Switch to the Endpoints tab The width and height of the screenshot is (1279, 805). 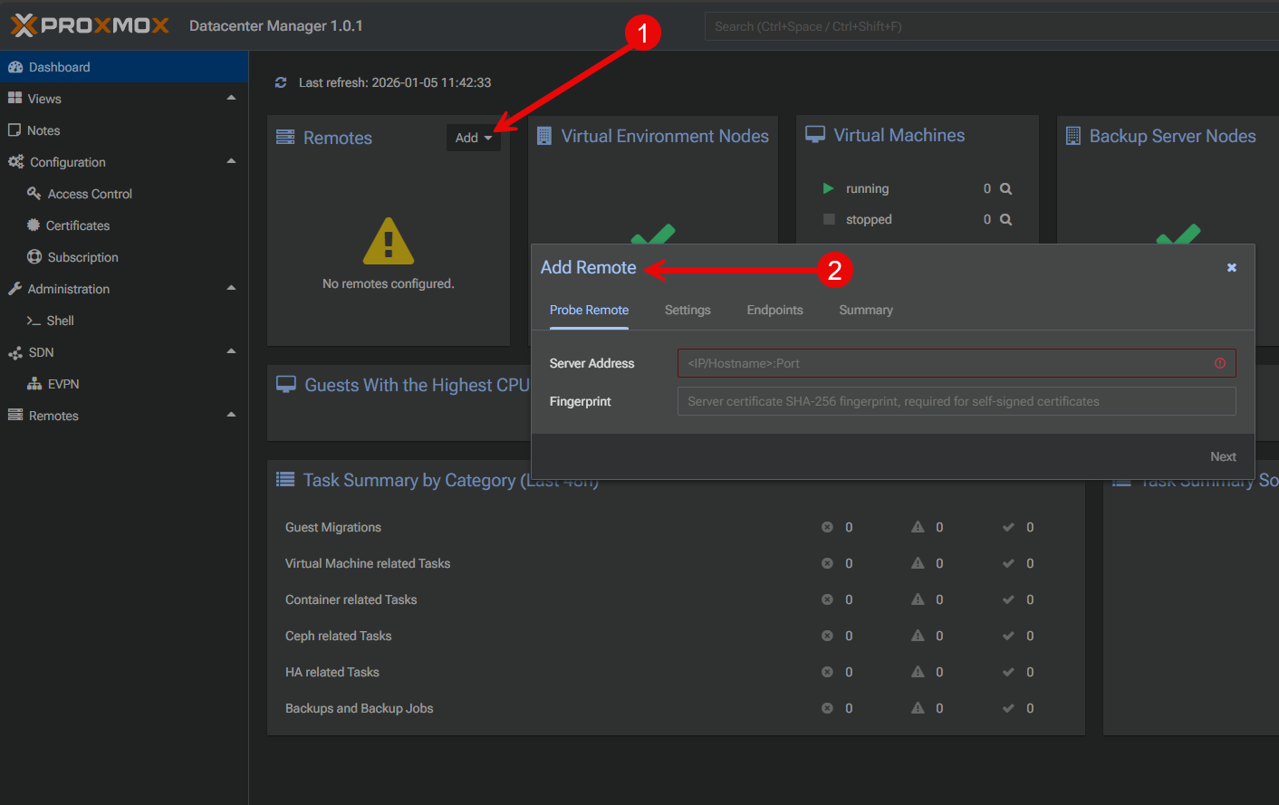tap(774, 310)
